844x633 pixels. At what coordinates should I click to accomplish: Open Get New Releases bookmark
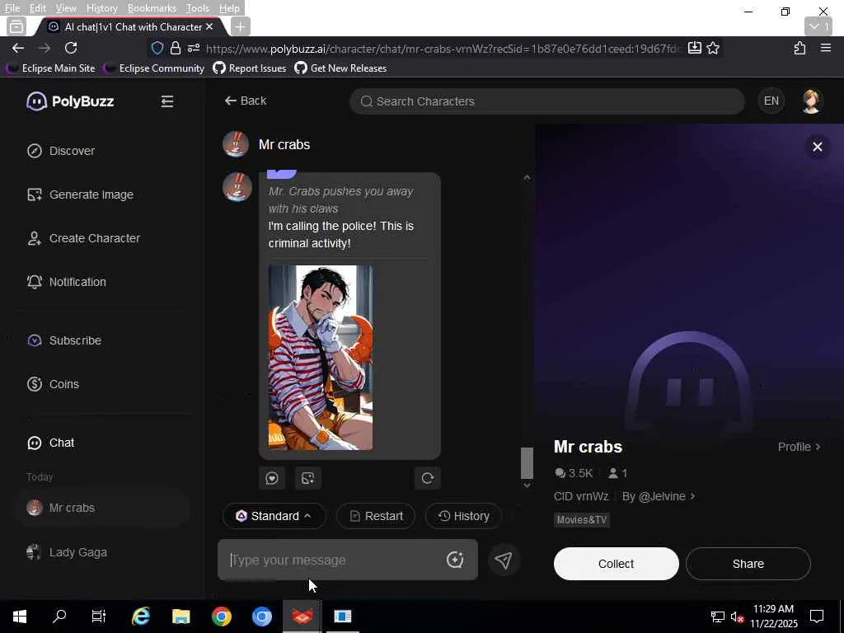tap(340, 68)
